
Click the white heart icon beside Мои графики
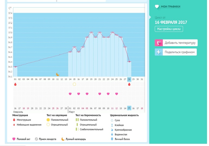click(157, 7)
